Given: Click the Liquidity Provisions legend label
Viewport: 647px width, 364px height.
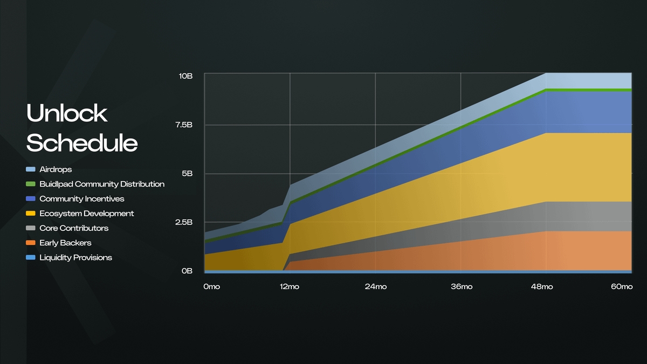Looking at the screenshot, I should (x=76, y=258).
